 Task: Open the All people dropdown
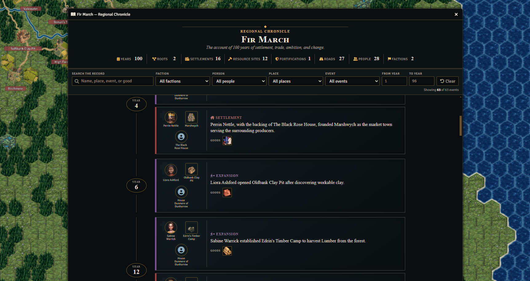coord(239,81)
